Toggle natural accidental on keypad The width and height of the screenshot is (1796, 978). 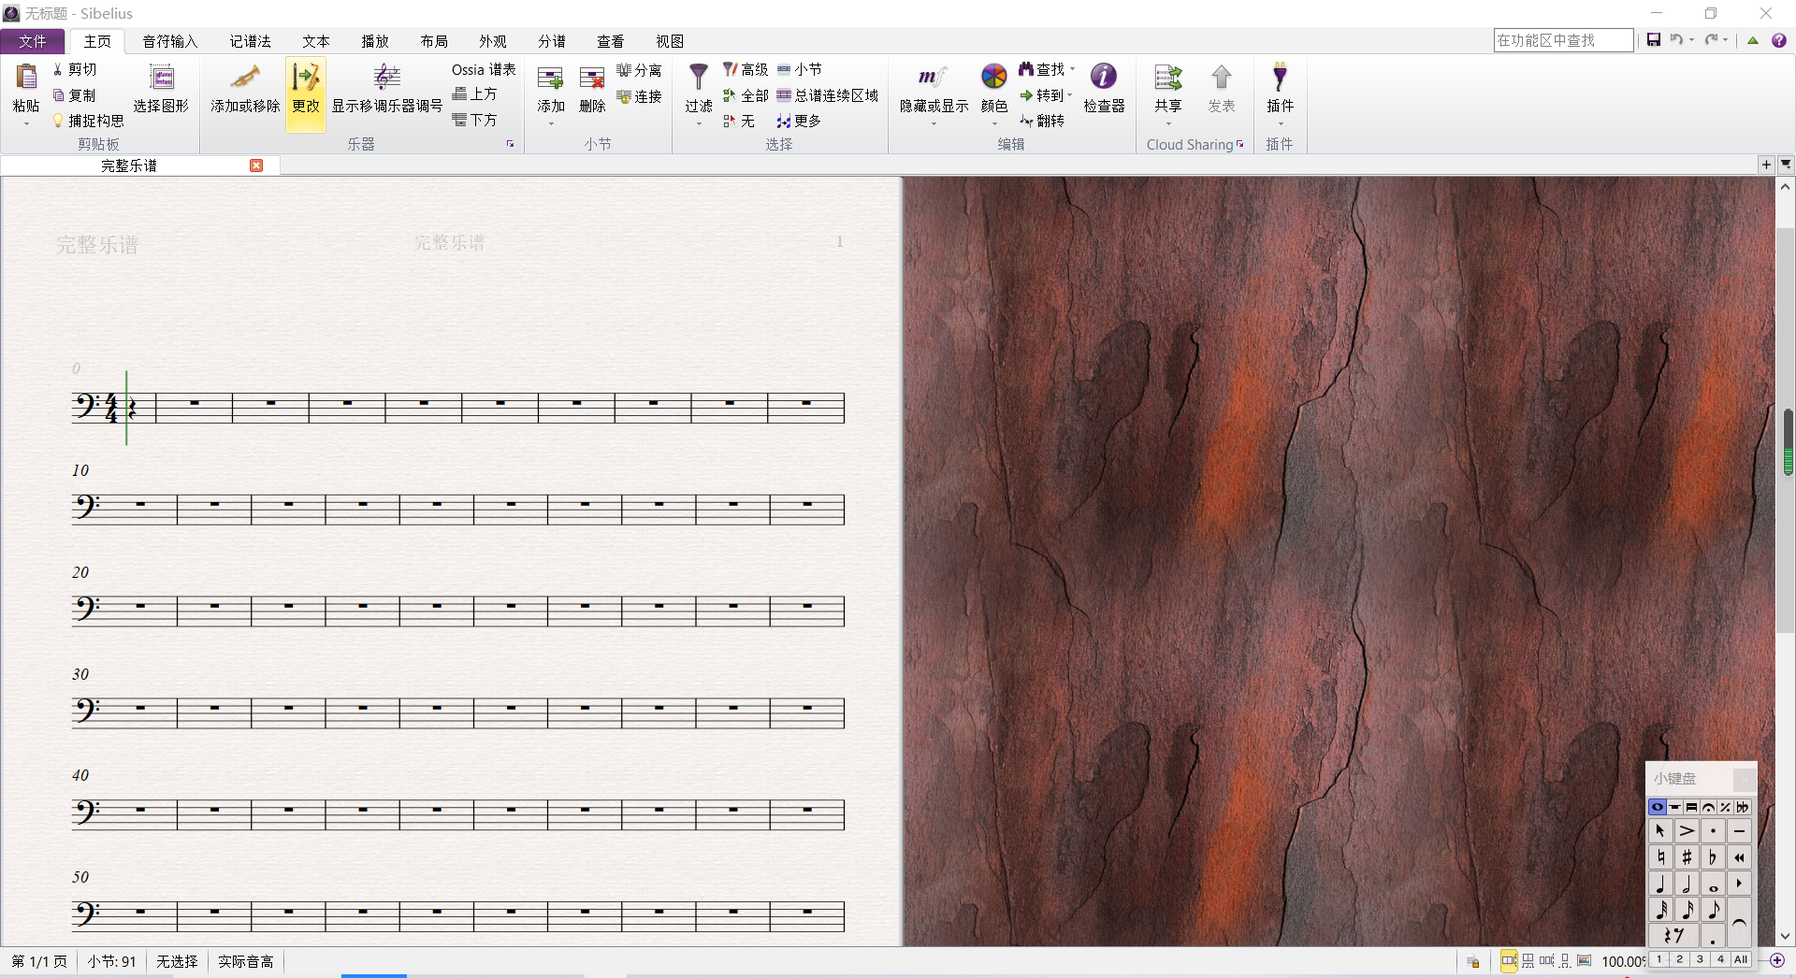[1660, 856]
